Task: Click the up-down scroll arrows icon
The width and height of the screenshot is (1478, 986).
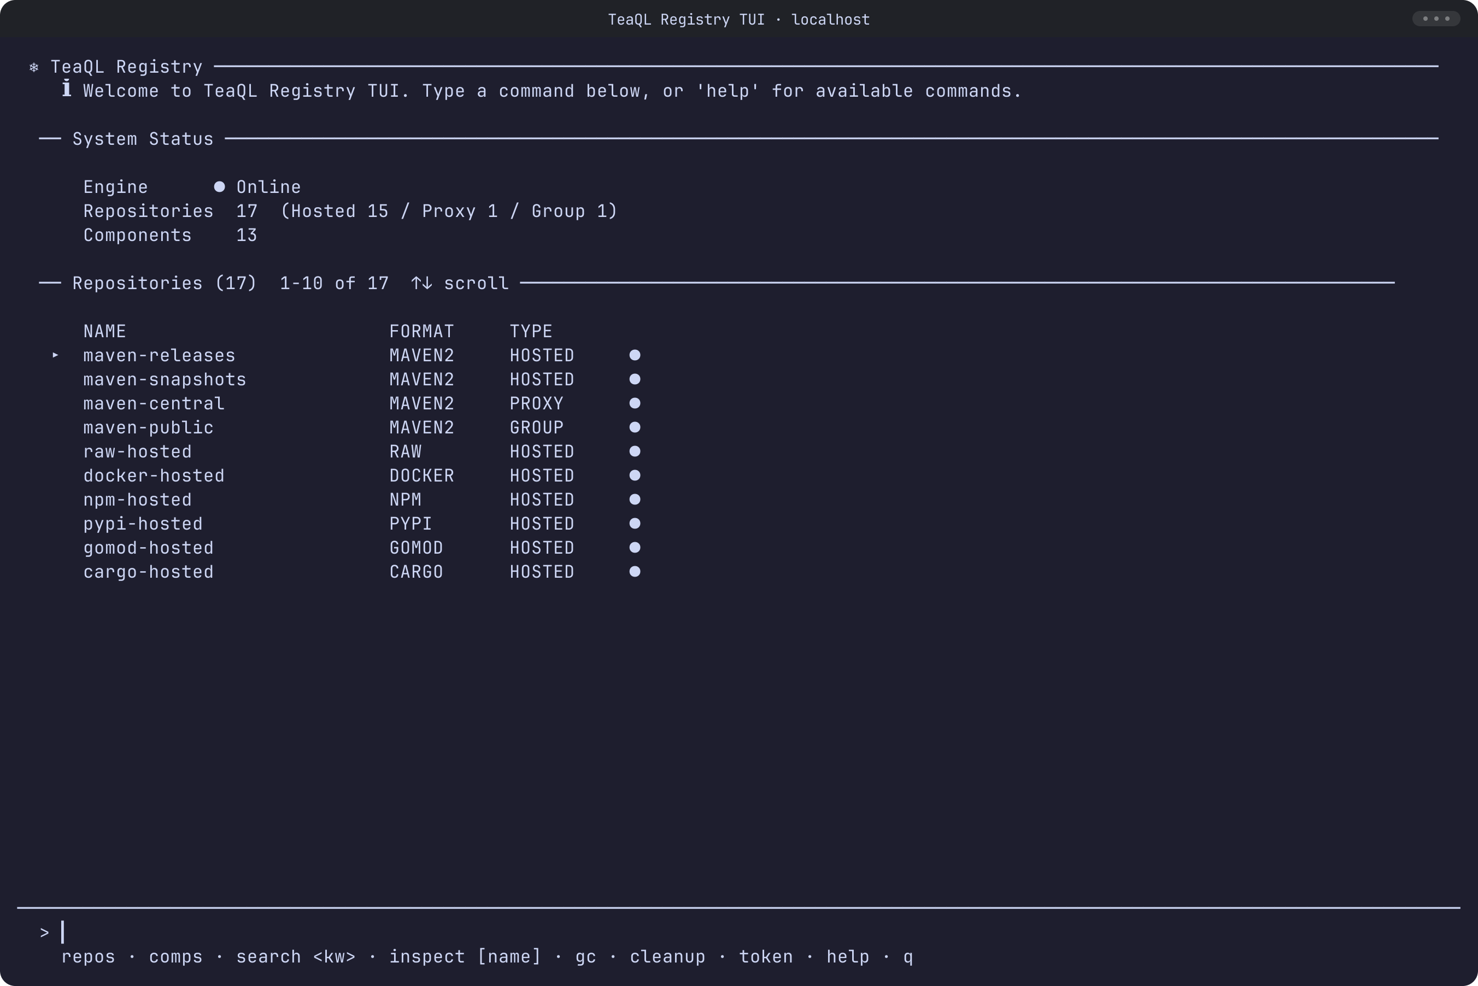Action: click(422, 283)
